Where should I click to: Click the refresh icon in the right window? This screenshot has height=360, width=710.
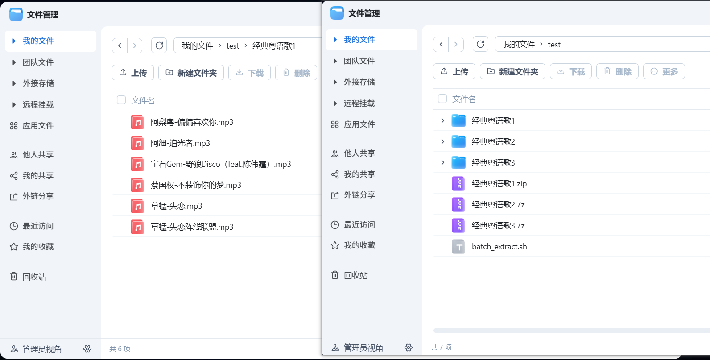point(480,44)
